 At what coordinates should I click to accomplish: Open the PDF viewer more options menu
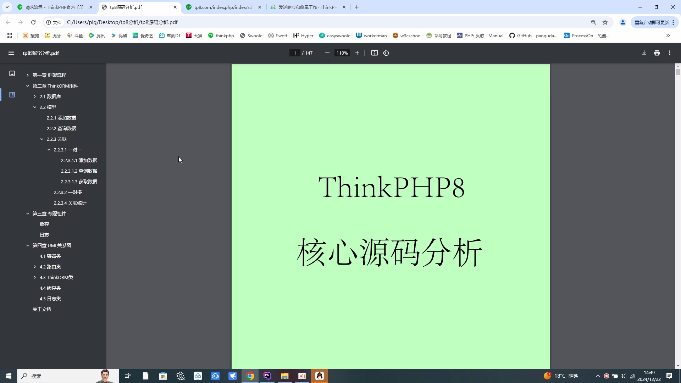669,53
